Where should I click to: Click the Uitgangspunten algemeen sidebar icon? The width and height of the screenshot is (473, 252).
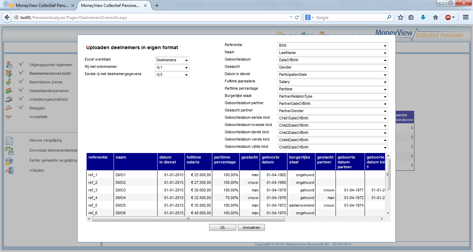[9, 64]
